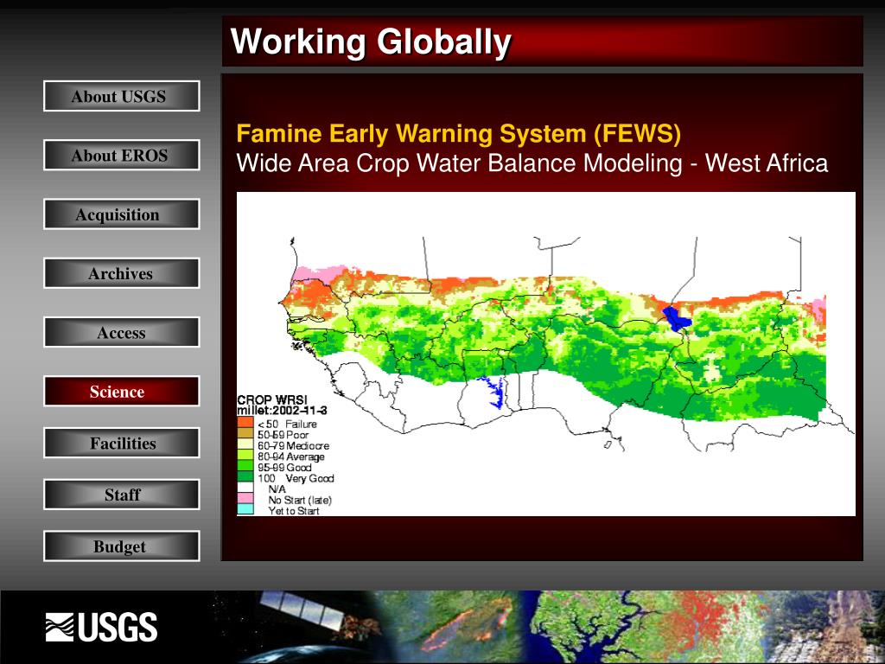Click the Access navigation button
The height and width of the screenshot is (664, 885).
[121, 332]
